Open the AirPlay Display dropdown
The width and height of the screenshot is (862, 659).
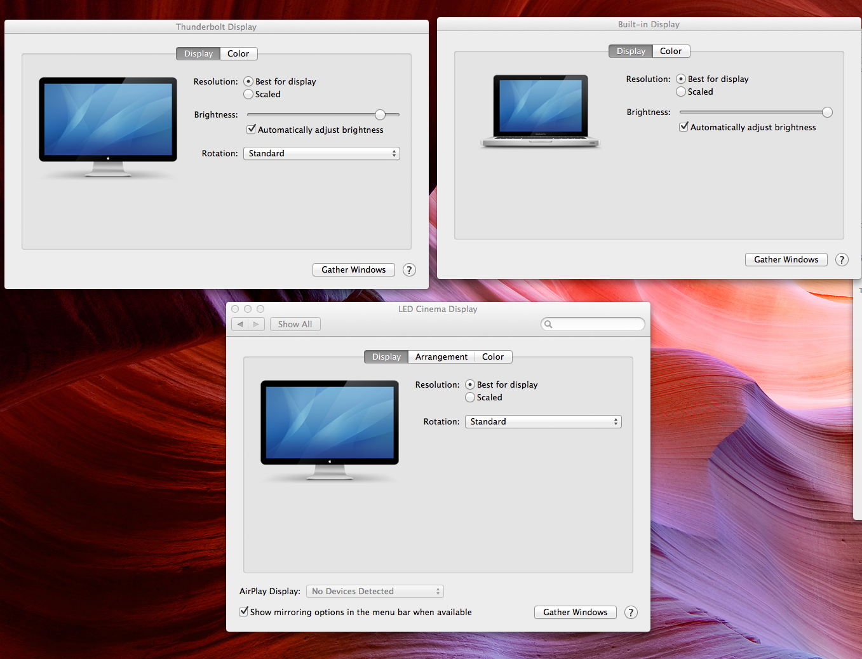pos(375,592)
